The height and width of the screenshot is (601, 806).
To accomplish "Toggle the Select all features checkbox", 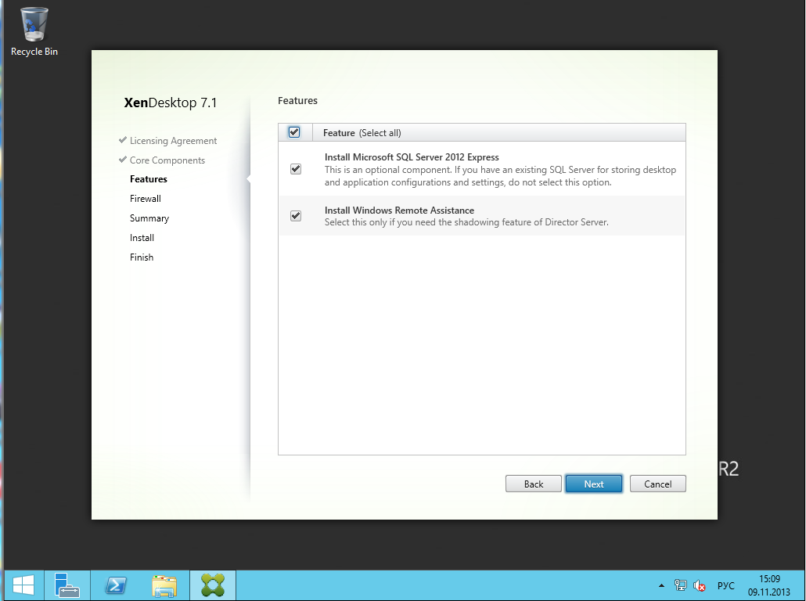I will 294,132.
